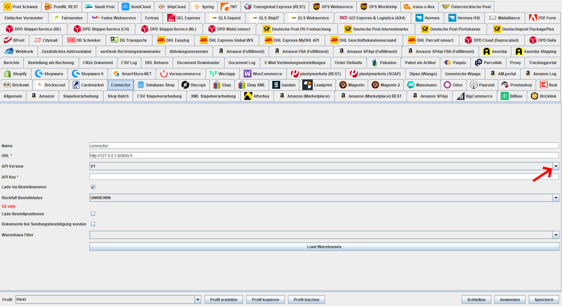Open the Einfacher Versender tab
This screenshot has width=562, height=306.
[x=24, y=18]
